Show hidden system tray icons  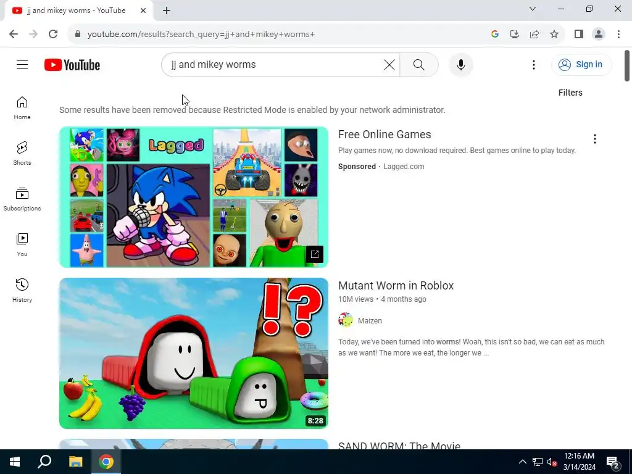522,462
